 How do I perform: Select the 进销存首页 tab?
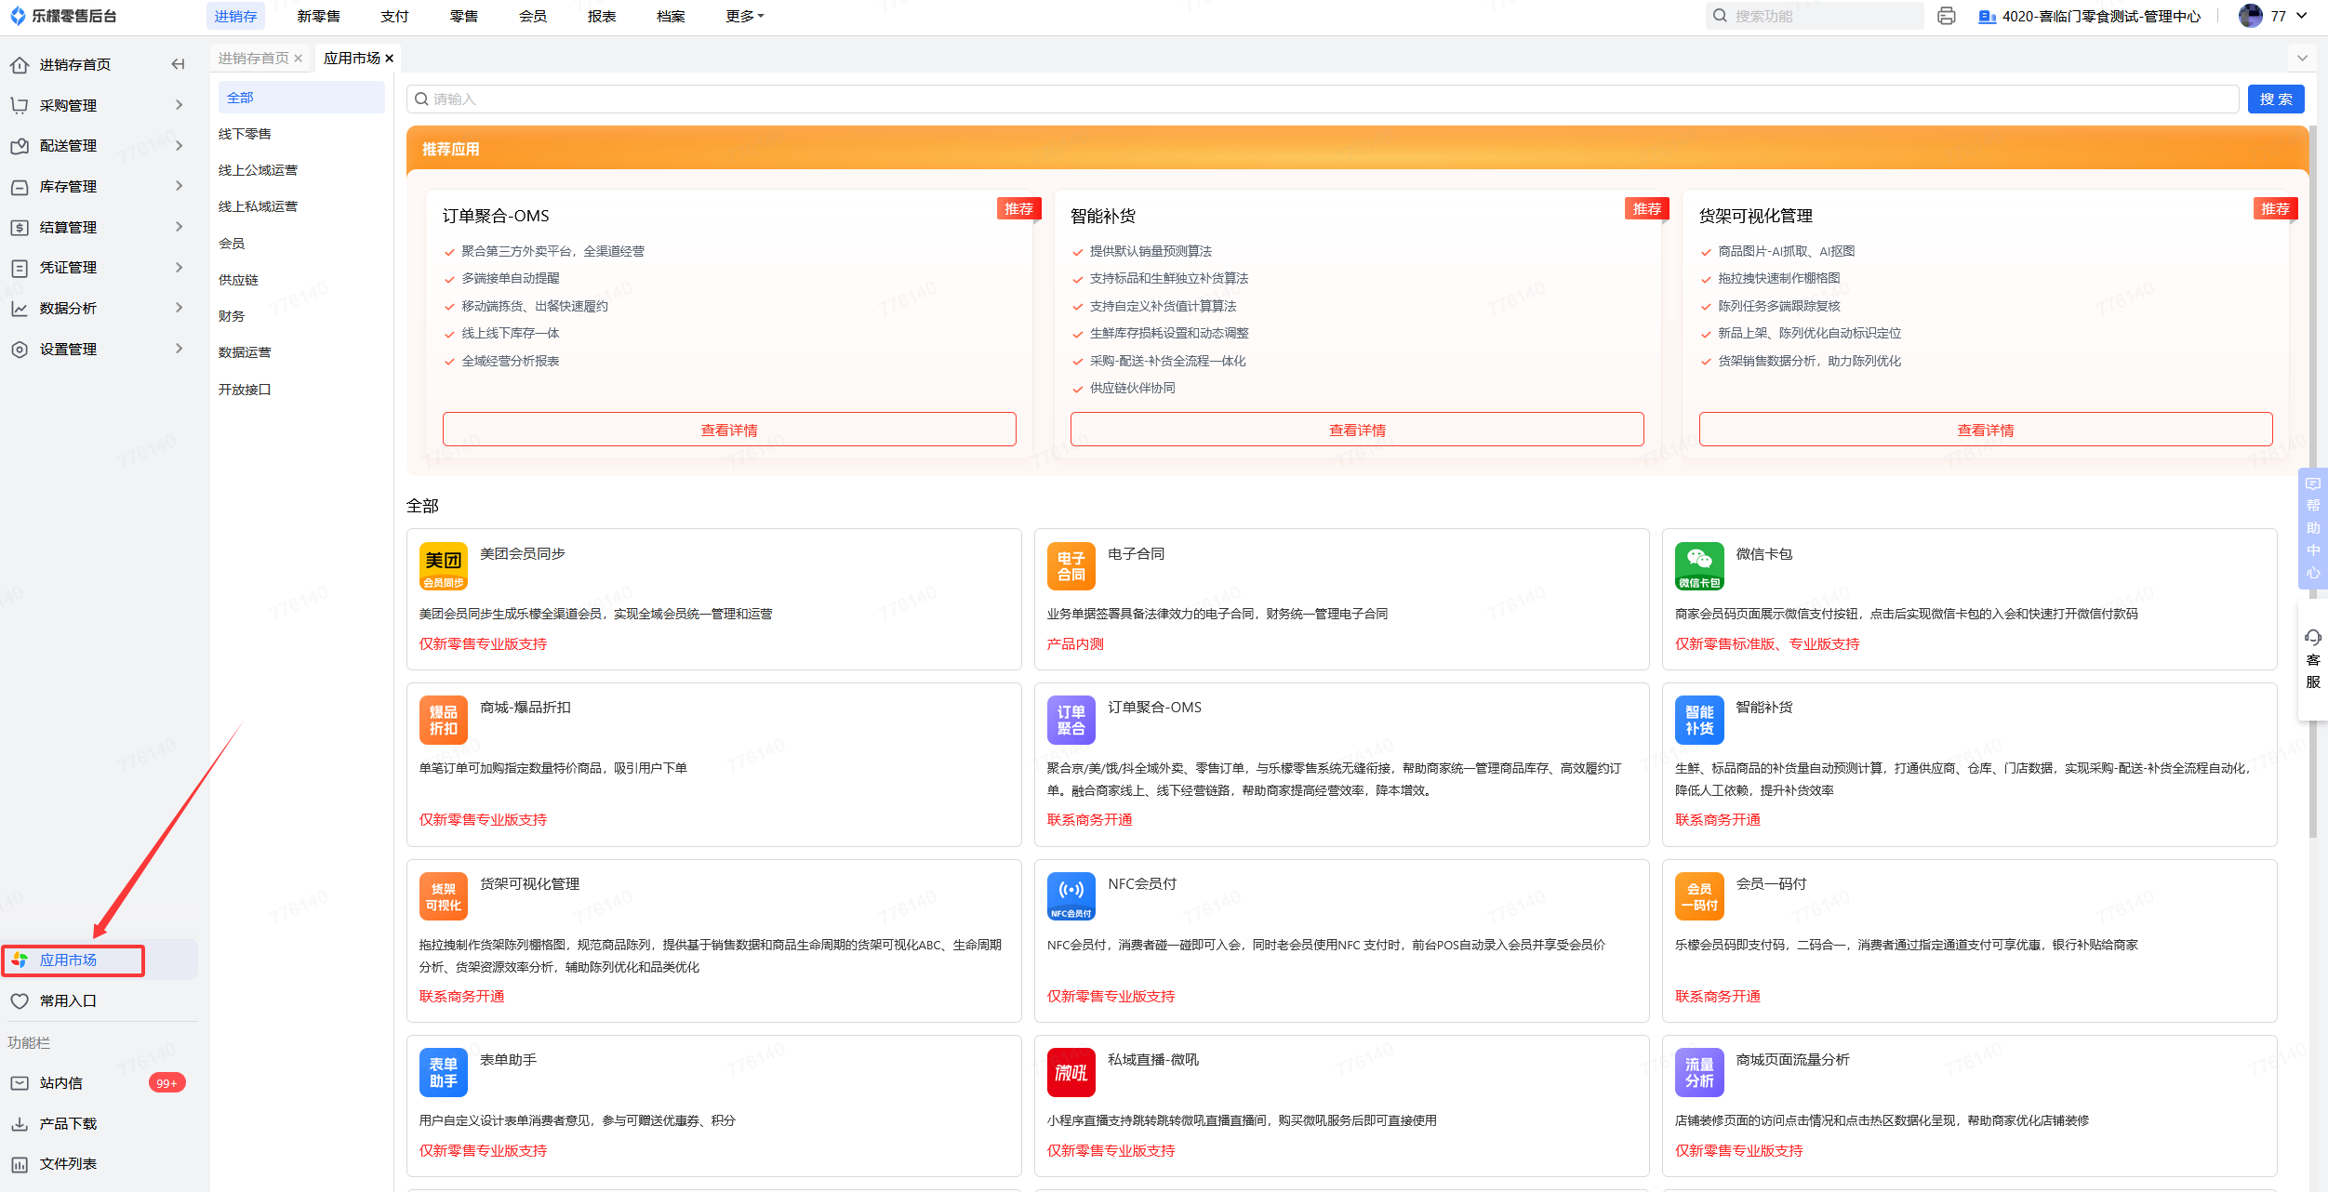click(x=253, y=58)
